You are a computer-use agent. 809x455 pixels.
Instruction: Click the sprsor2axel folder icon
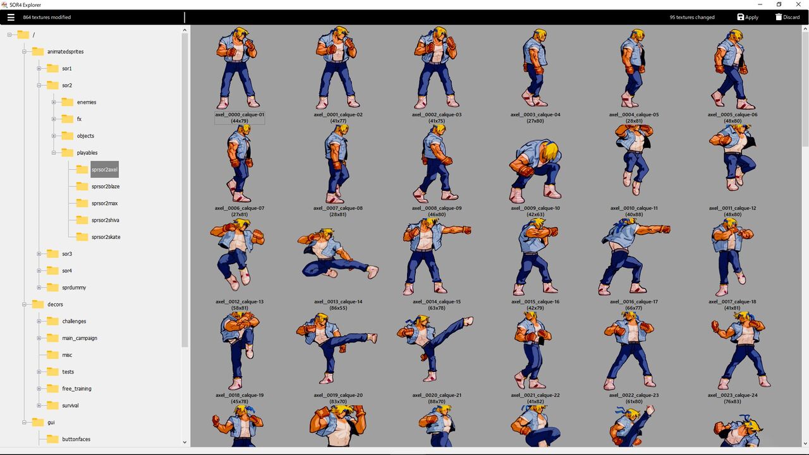pyautogui.click(x=82, y=169)
